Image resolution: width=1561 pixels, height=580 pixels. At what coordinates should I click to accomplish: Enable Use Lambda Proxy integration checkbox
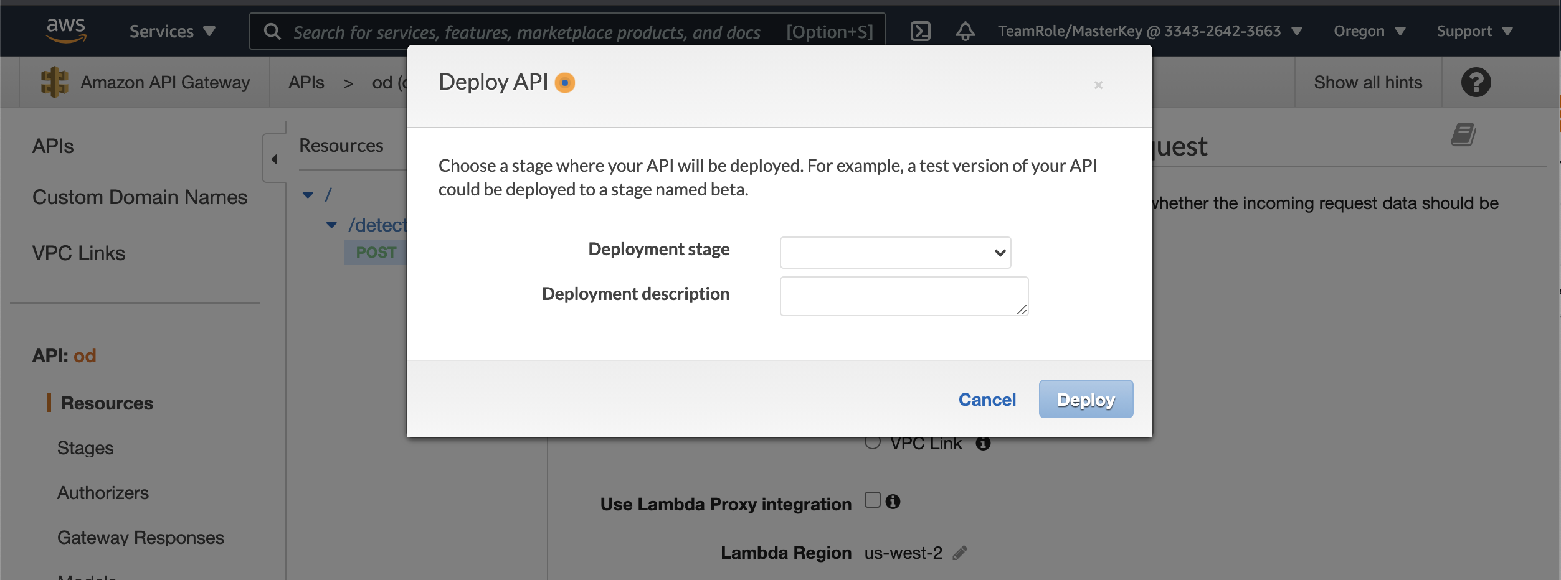click(873, 500)
